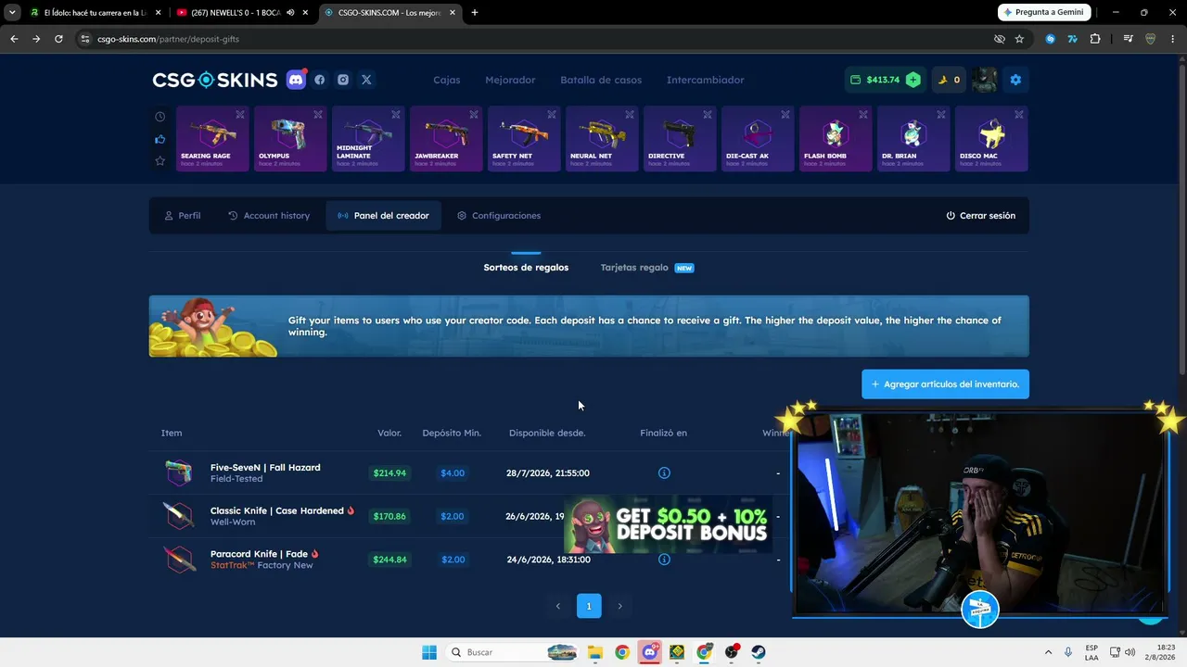1187x667 pixels.
Task: Bookmark this page with the star icon
Action: pos(1019,39)
